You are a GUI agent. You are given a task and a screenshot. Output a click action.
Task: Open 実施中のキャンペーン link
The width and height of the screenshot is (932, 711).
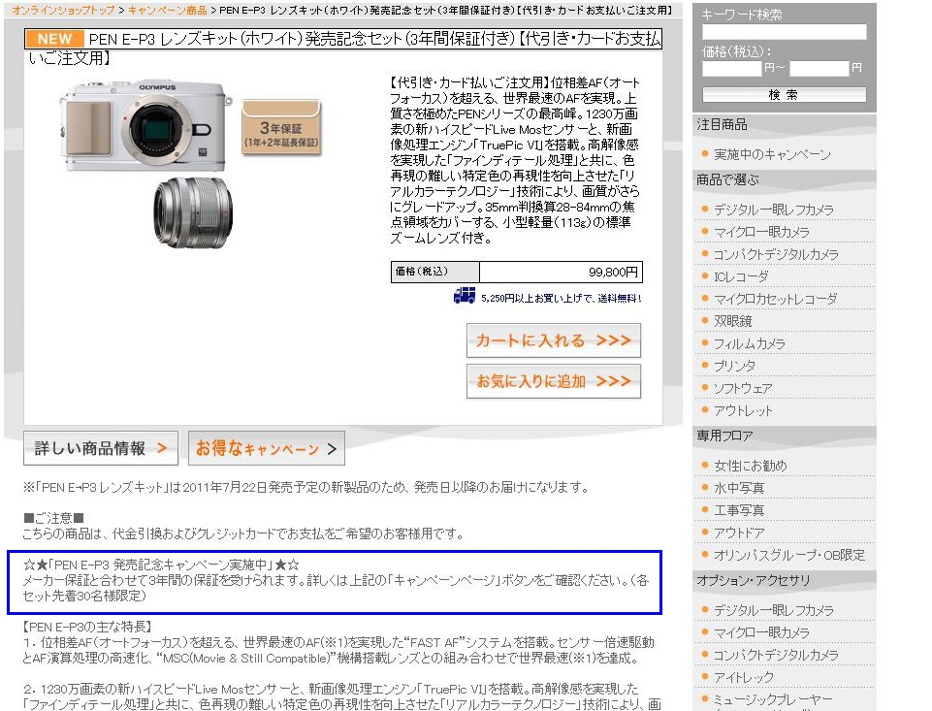pos(772,154)
